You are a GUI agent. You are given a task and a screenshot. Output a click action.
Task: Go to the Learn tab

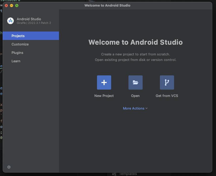(31, 61)
